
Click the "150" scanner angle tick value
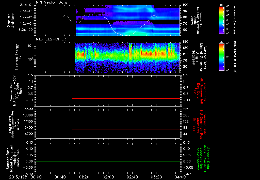(x=186, y=48)
